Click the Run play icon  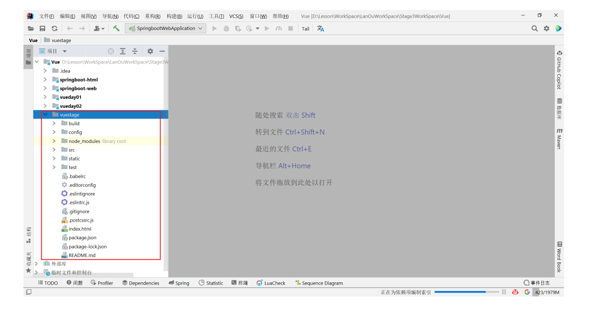[x=214, y=29]
